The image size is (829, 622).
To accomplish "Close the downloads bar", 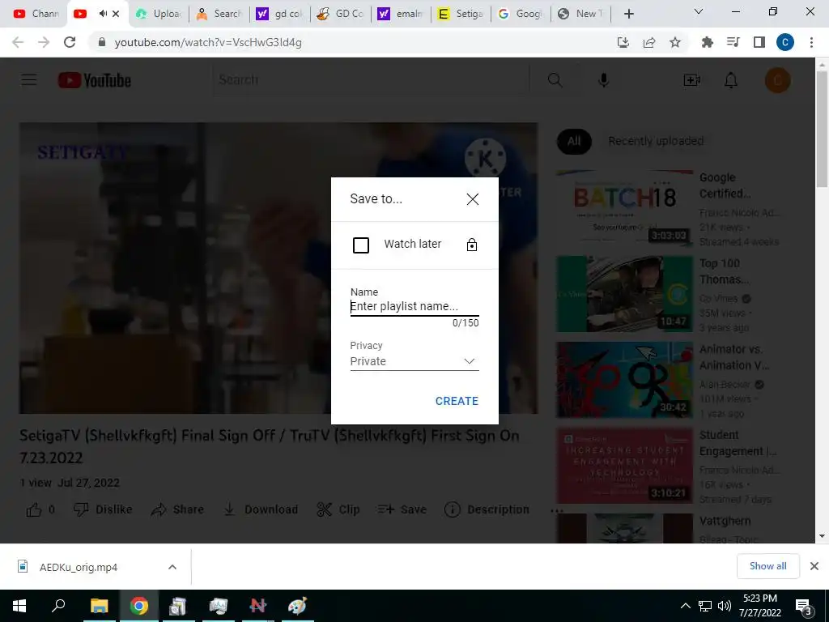I will (x=814, y=566).
